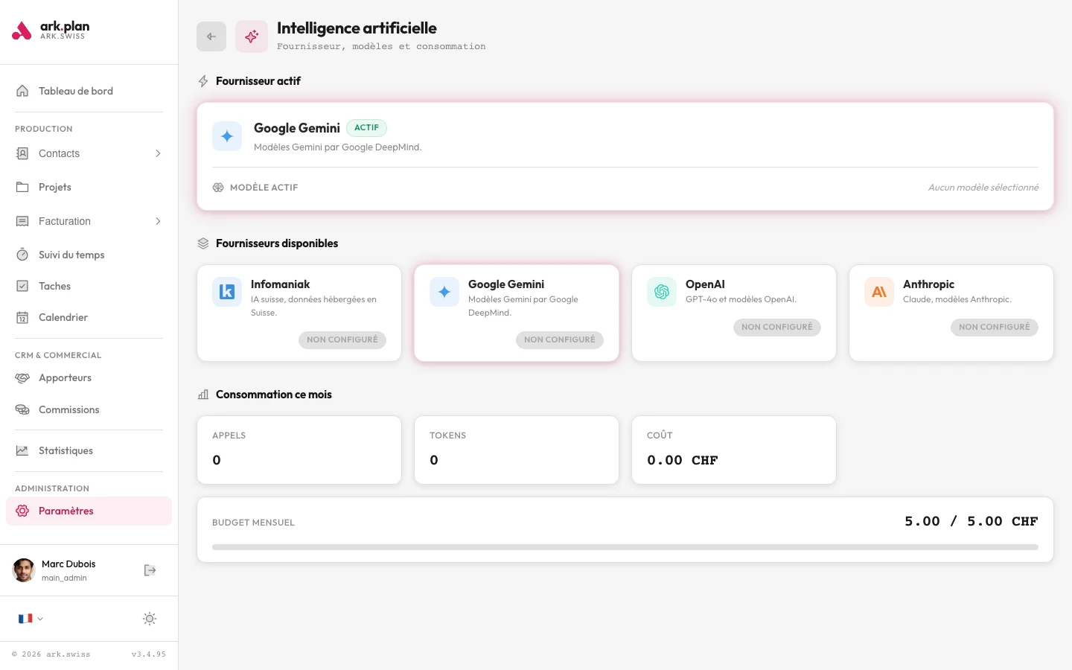
Task: Toggle light theme with the sun icon
Action: tap(150, 619)
